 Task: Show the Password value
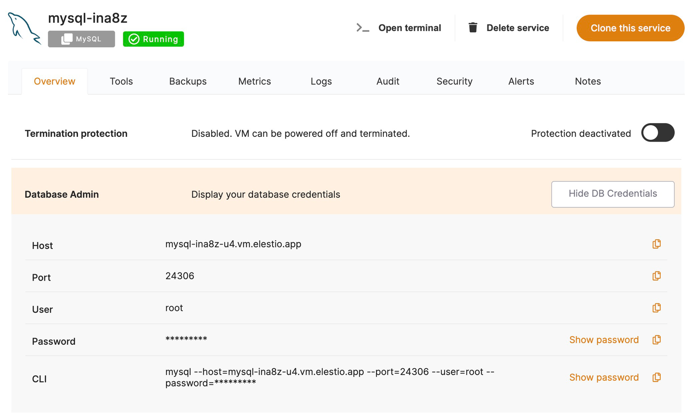604,340
